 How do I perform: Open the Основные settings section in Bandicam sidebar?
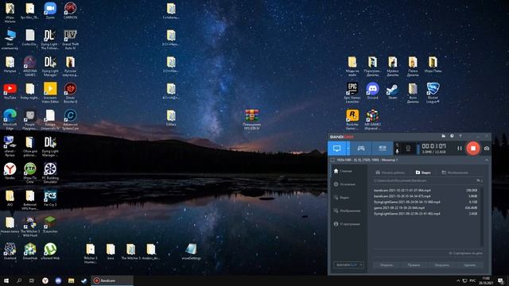tap(345, 184)
